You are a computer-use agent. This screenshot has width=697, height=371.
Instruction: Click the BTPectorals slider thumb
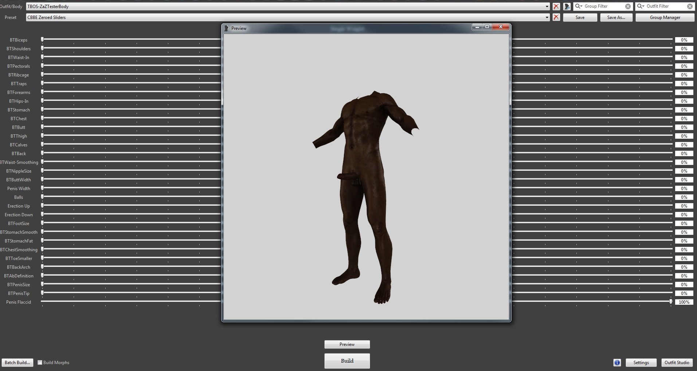(42, 66)
